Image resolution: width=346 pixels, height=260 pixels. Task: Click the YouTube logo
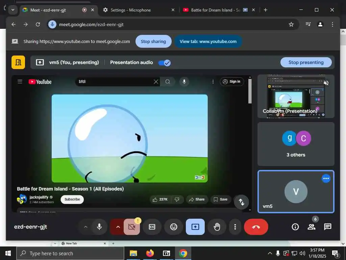(x=40, y=82)
